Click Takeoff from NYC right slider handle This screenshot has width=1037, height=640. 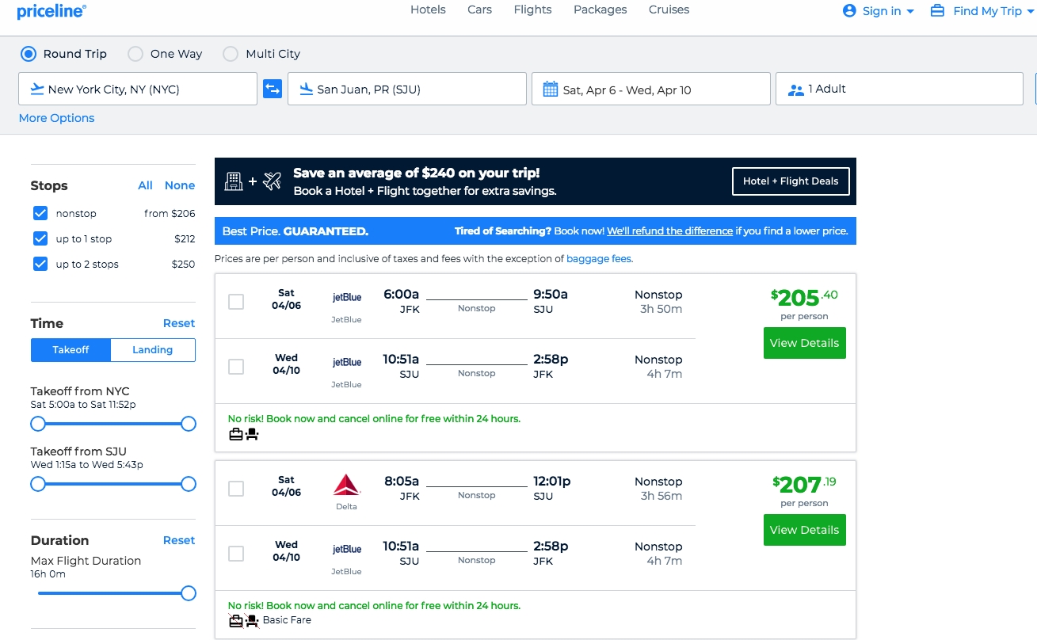[x=189, y=424]
